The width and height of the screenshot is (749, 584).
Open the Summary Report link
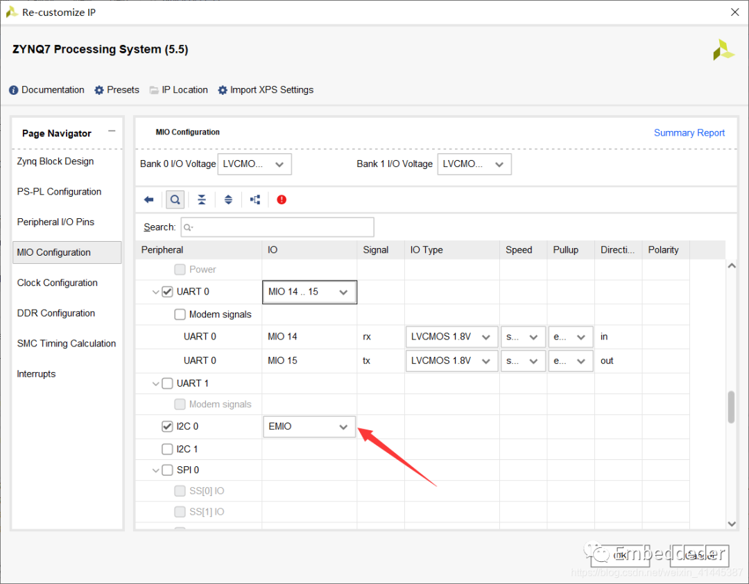(689, 133)
